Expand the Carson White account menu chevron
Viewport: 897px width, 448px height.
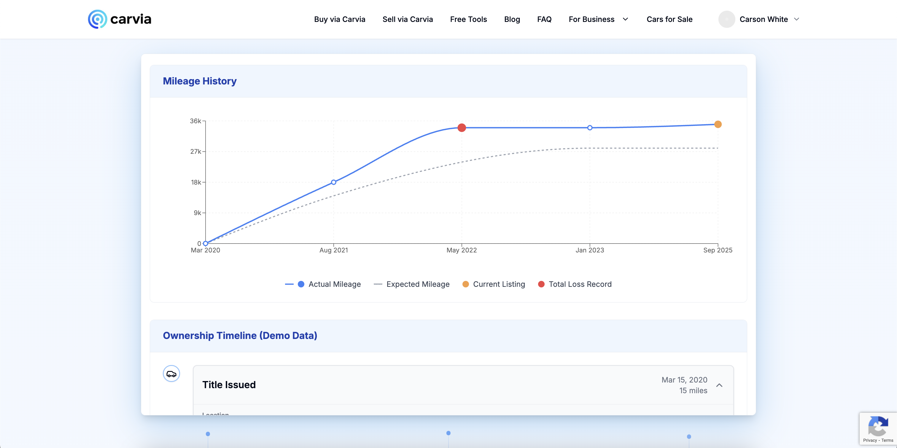pos(796,19)
